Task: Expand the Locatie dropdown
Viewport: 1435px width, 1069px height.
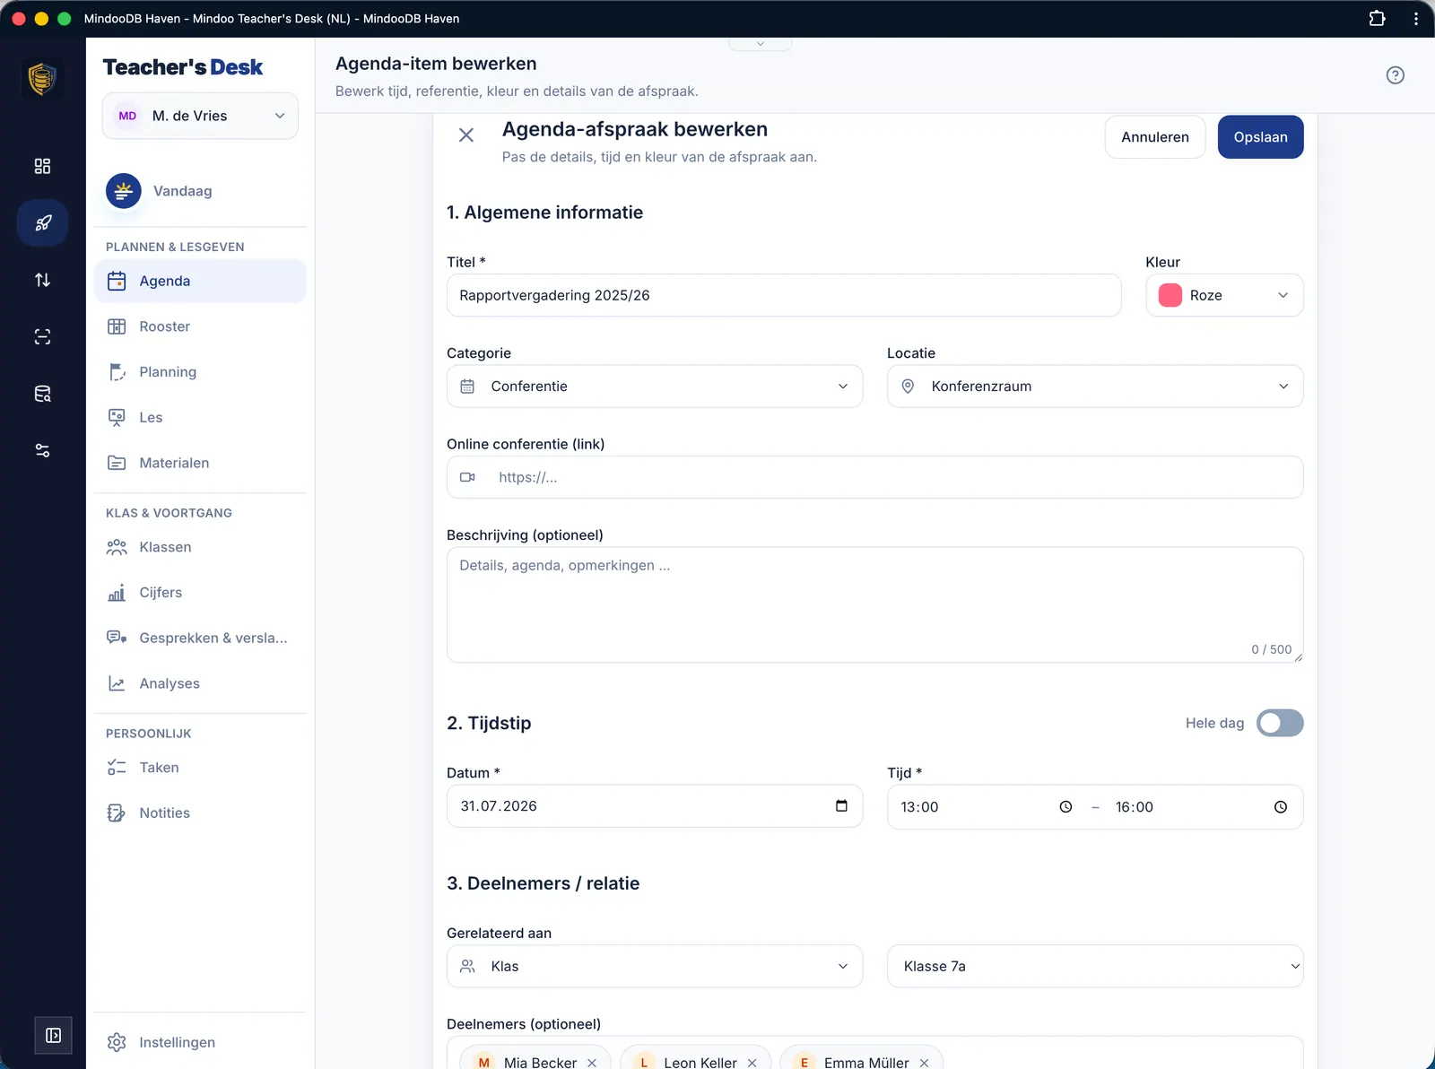Action: [1095, 387]
